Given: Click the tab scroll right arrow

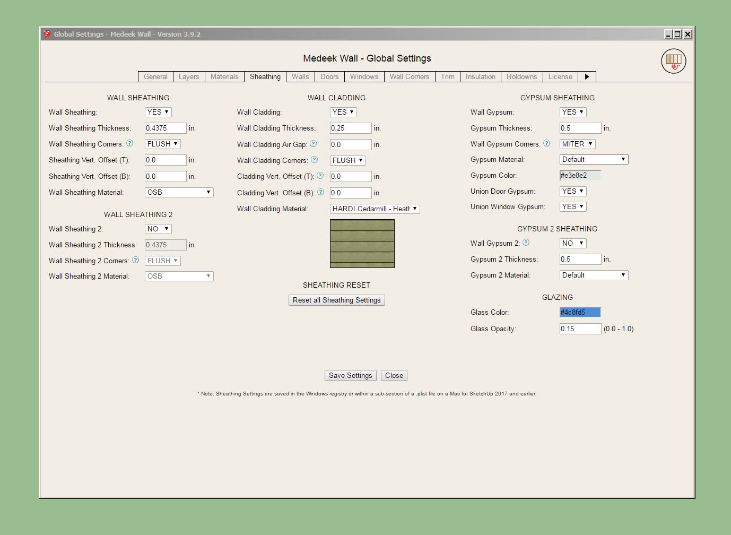Looking at the screenshot, I should point(587,76).
